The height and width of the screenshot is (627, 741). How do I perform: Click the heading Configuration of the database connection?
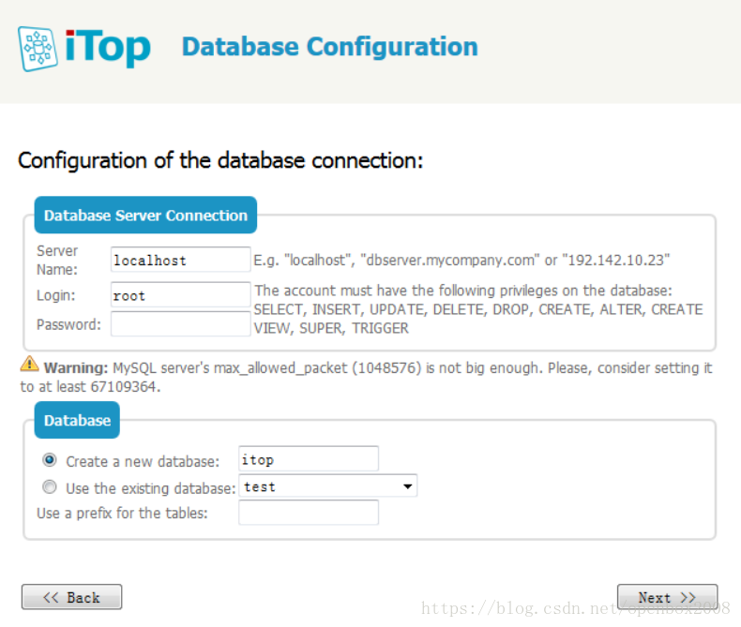pyautogui.click(x=220, y=160)
